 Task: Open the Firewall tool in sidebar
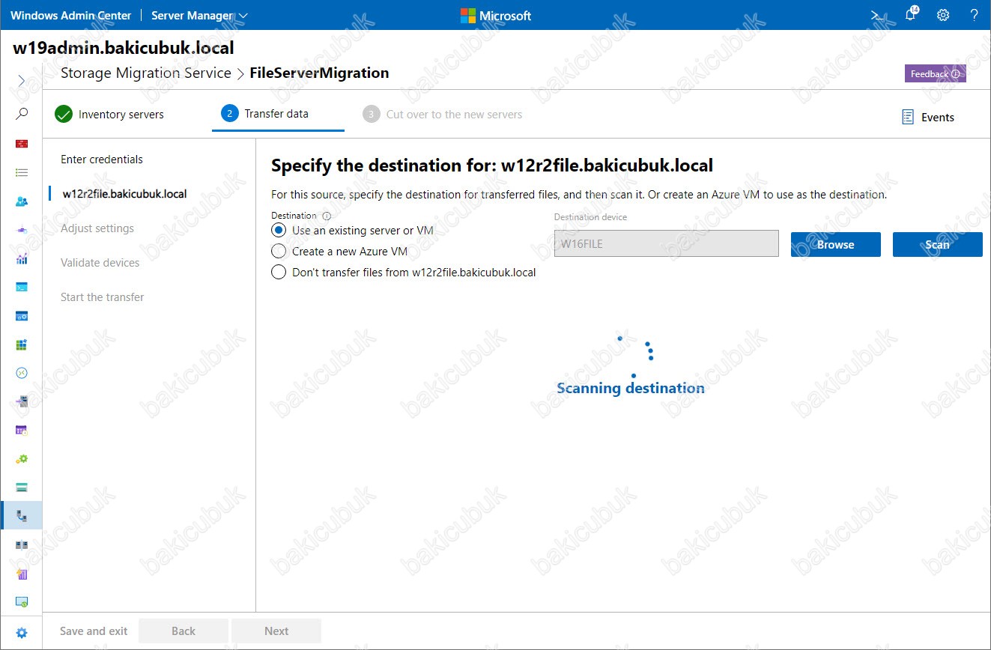pos(22,144)
